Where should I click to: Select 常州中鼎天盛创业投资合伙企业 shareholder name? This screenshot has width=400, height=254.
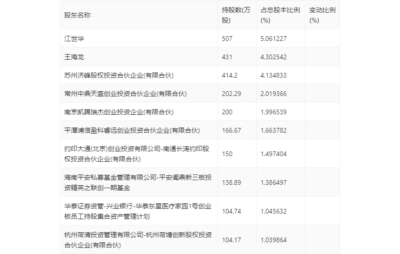coord(126,94)
